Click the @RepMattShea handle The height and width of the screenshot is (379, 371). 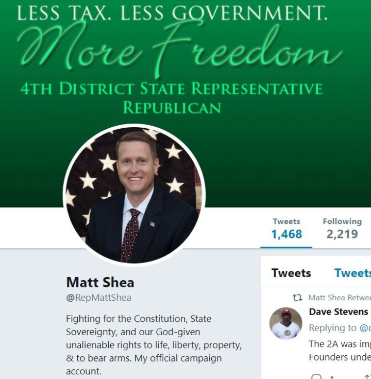[x=98, y=298]
